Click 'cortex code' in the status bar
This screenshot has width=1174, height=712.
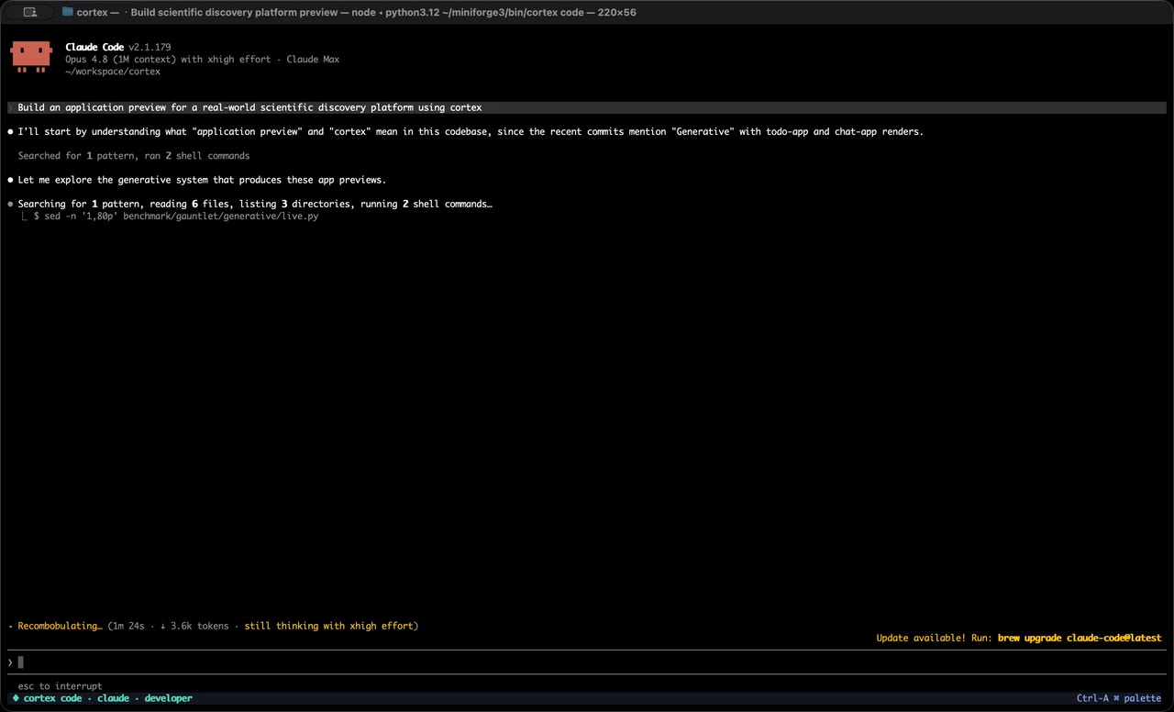pyautogui.click(x=52, y=698)
